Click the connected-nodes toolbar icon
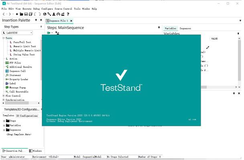The width and height of the screenshot is (244, 160). tap(49, 14)
